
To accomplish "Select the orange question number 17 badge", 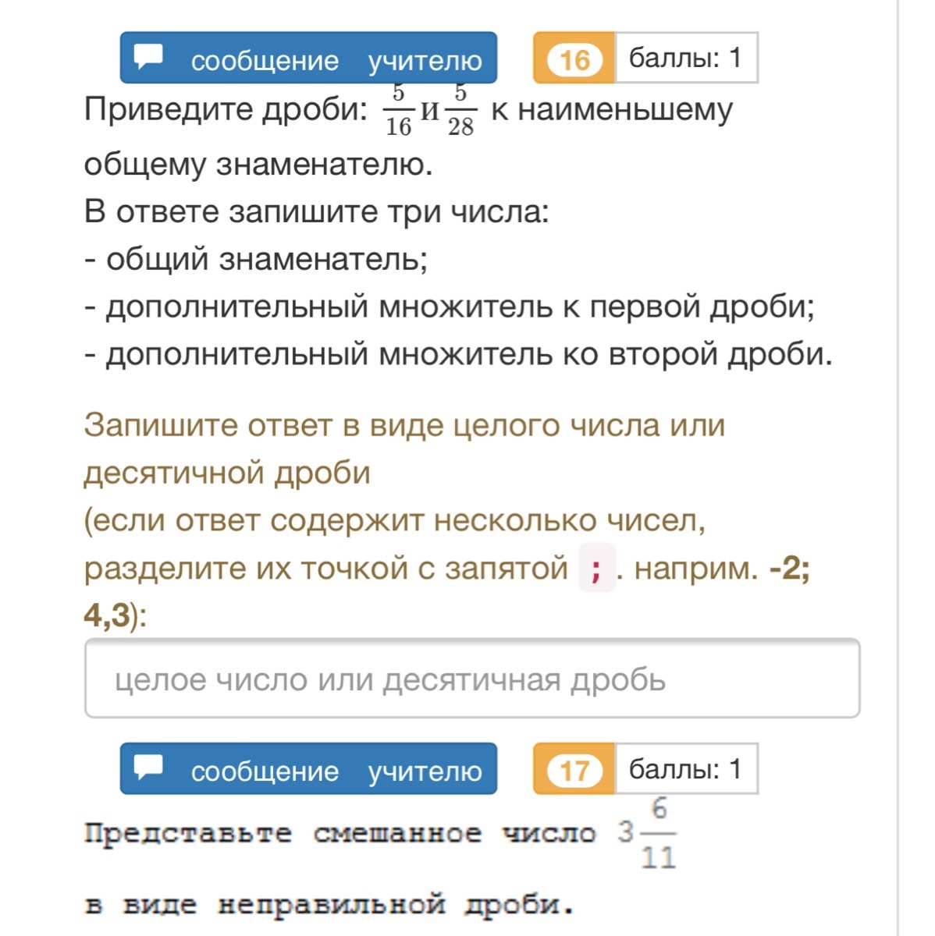I will coord(574,768).
